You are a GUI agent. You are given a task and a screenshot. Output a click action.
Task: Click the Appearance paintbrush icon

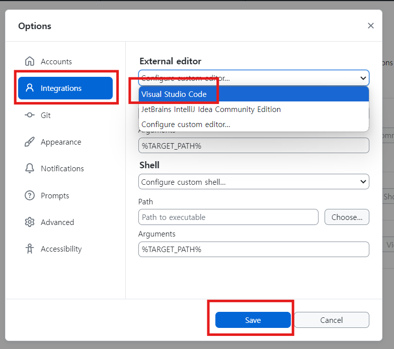29,142
